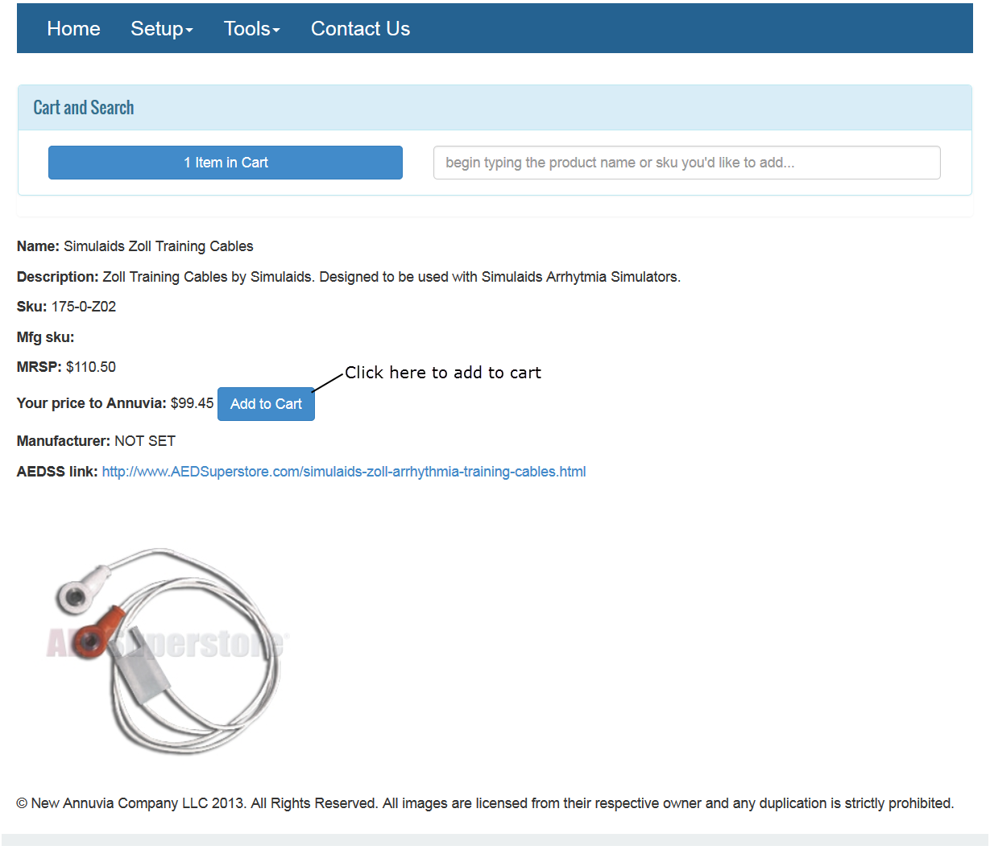The width and height of the screenshot is (990, 854).
Task: Focus the product name or sku search field
Action: [687, 163]
